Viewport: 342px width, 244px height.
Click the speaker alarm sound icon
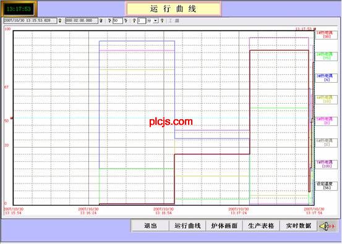coord(327,226)
